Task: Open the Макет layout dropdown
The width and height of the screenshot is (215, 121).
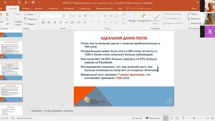Action: click(30, 14)
